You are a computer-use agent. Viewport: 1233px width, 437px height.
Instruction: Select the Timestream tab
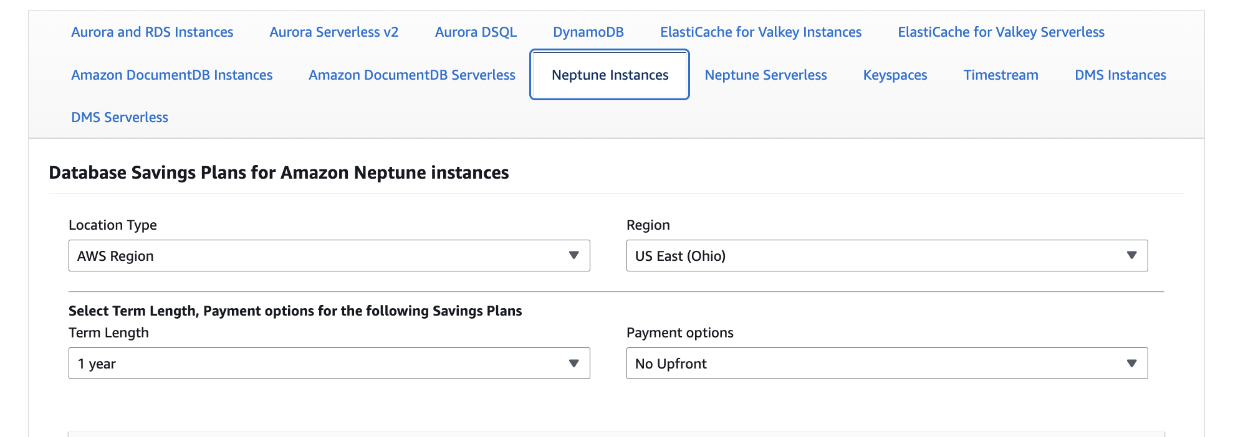tap(1000, 75)
